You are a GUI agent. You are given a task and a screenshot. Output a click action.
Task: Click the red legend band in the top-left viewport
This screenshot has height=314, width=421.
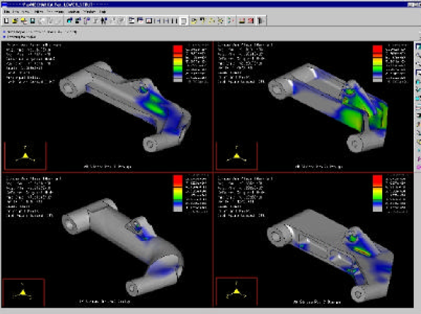coord(178,50)
